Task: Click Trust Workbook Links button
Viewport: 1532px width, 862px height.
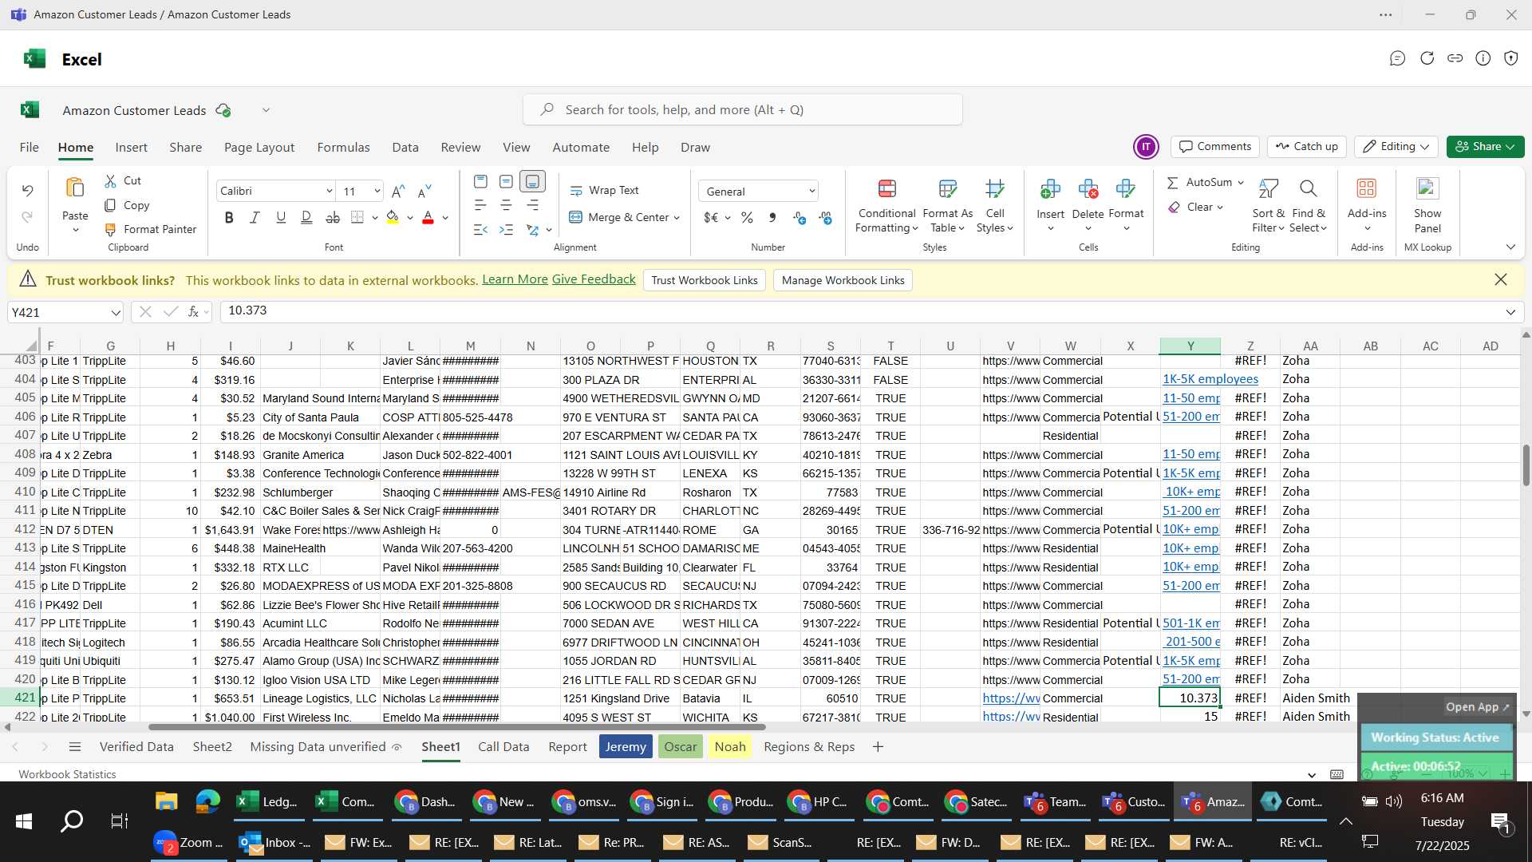Action: point(705,280)
